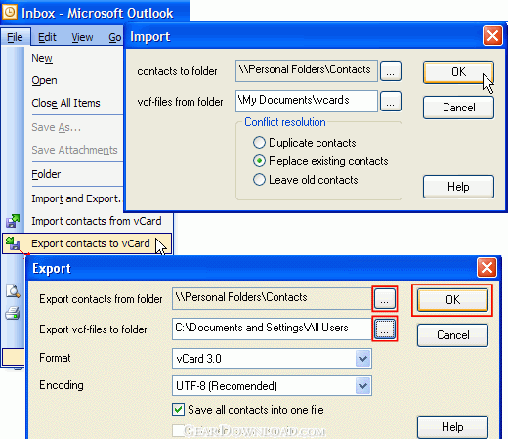Image resolution: width=508 pixels, height=439 pixels.
Task: Click the Import contacts from vCard icon
Action: pyautogui.click(x=13, y=221)
